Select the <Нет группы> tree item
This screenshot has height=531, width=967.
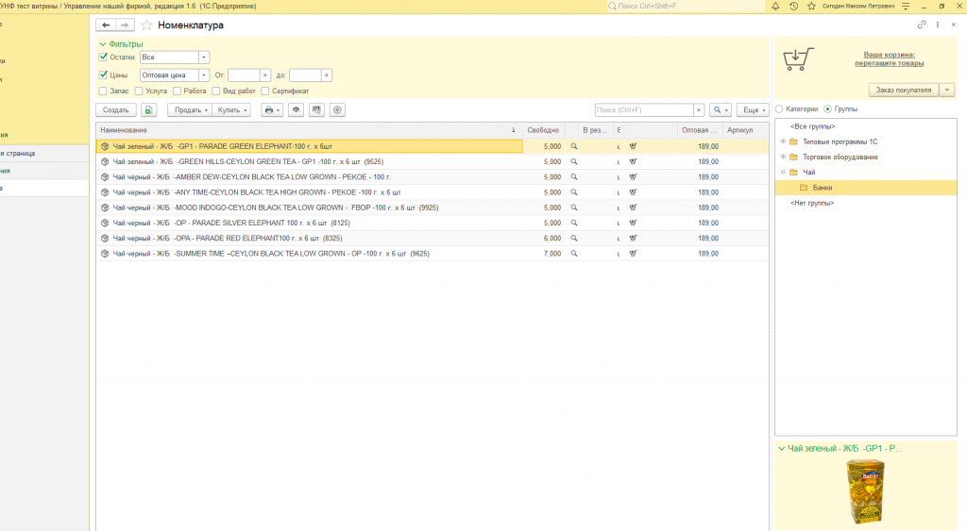point(812,204)
